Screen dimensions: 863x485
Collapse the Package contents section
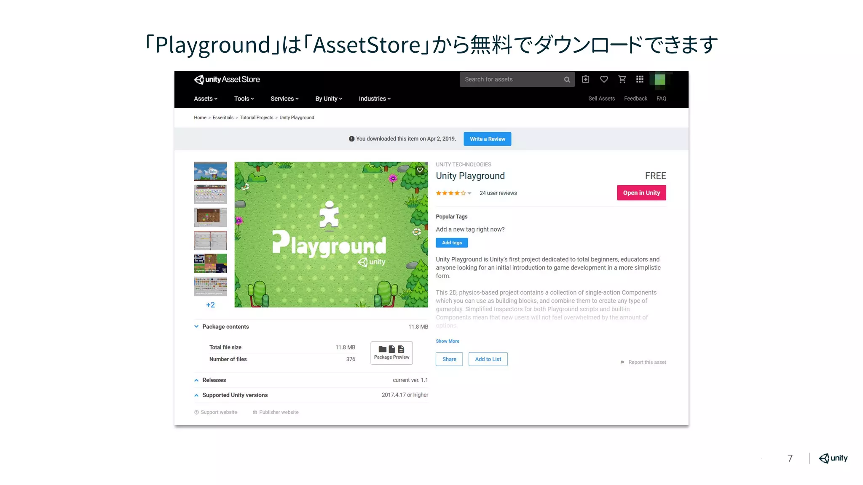point(196,327)
